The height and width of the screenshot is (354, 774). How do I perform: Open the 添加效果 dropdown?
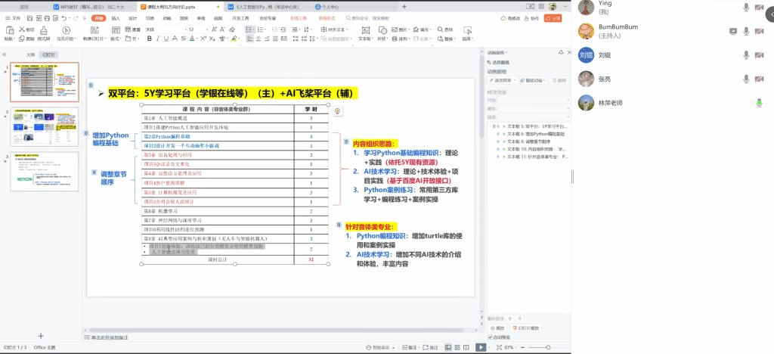(x=503, y=80)
